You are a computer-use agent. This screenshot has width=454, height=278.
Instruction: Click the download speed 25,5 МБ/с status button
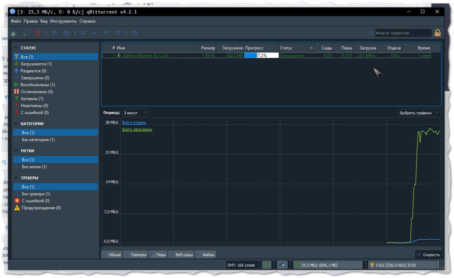(328, 265)
